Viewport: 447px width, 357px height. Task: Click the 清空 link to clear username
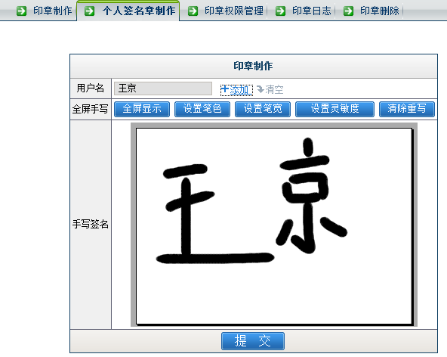270,89
